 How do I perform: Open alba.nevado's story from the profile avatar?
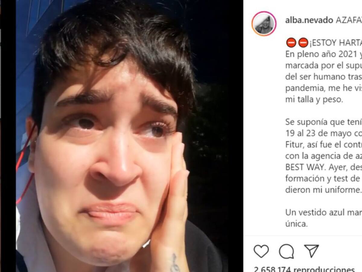(264, 24)
